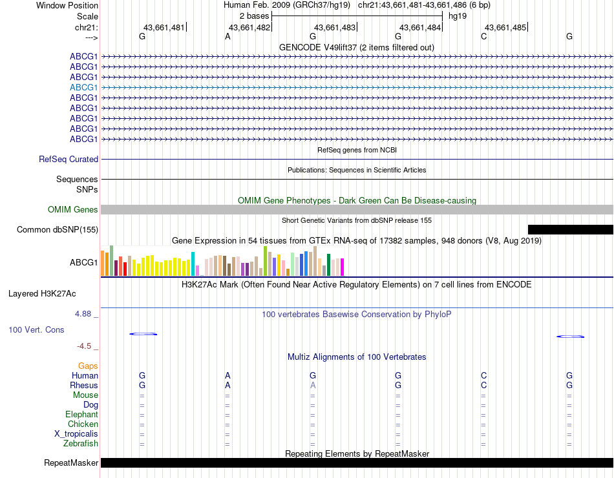Click the OMIM Genes label
The width and height of the screenshot is (614, 478).
point(72,209)
